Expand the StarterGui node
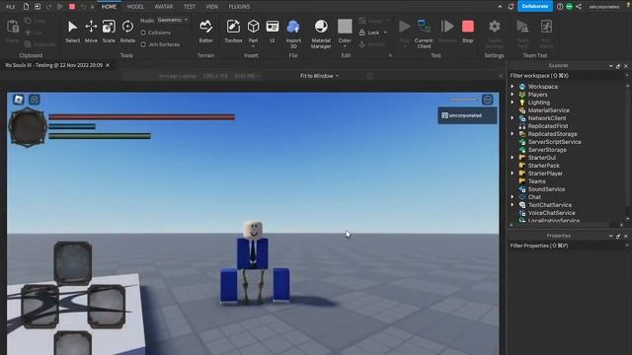The image size is (632, 355). [x=513, y=158]
